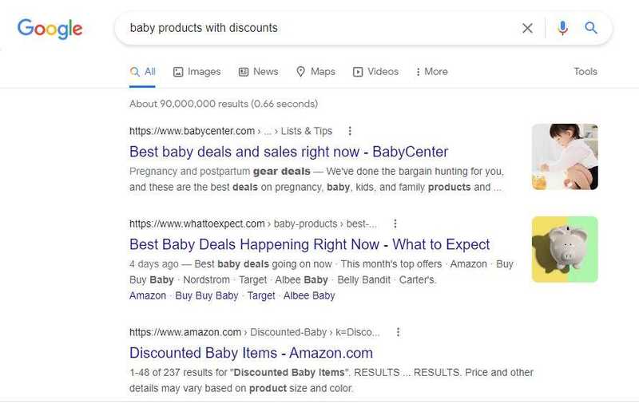Image resolution: width=639 pixels, height=404 pixels.
Task: Open Discounted Baby Items Amazon.com link
Action: (251, 353)
